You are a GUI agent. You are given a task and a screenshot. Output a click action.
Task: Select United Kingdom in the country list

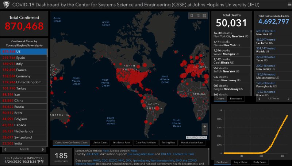click(x=23, y=82)
